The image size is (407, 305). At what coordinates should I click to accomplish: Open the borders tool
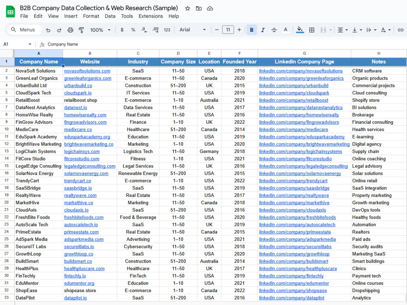click(312, 30)
